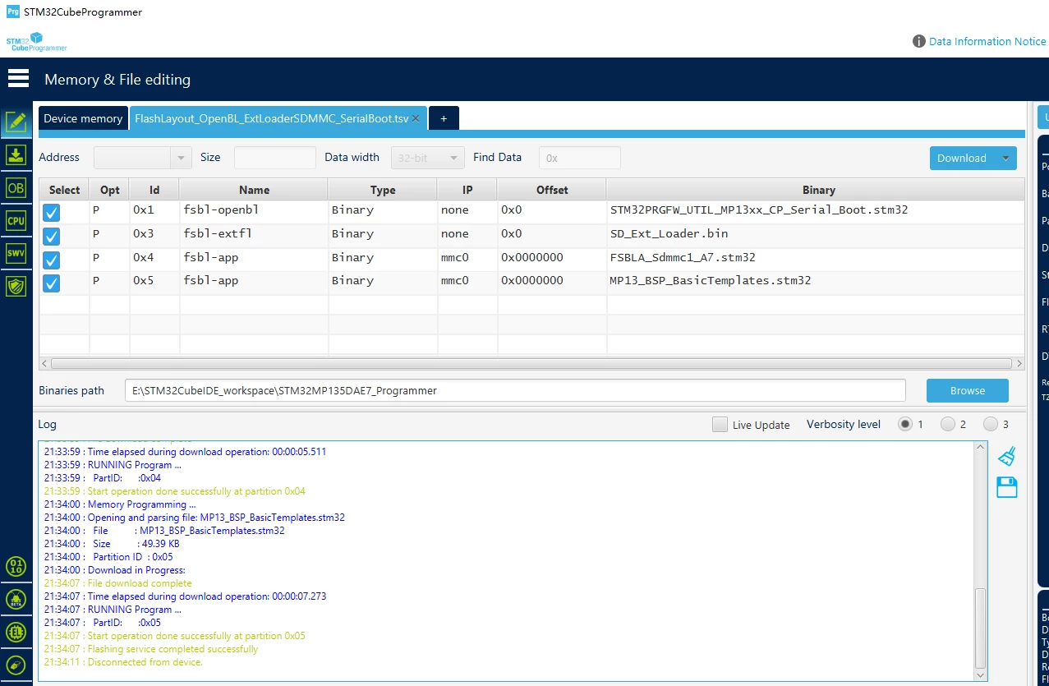Click the 'Disconnected from device.' log line
The width and height of the screenshot is (1049, 686).
point(123,662)
